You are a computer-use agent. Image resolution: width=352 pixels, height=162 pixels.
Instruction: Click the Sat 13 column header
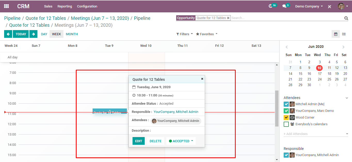point(256,46)
